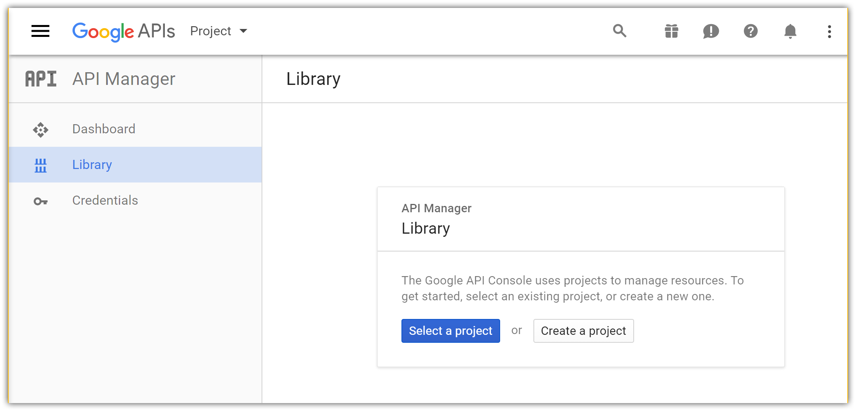
Task: Click the Create a project button
Action: coord(583,331)
